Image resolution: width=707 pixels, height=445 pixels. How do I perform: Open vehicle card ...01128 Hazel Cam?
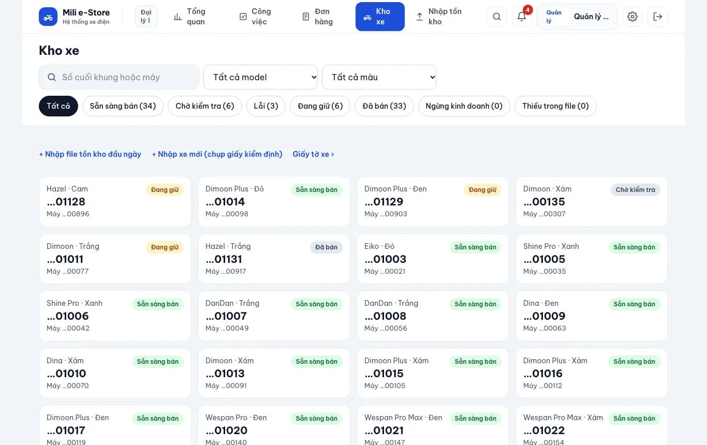click(x=115, y=201)
